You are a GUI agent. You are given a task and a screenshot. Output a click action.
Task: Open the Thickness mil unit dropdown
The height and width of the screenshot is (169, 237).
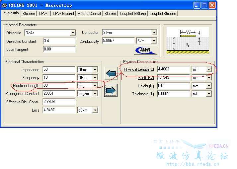(209, 94)
